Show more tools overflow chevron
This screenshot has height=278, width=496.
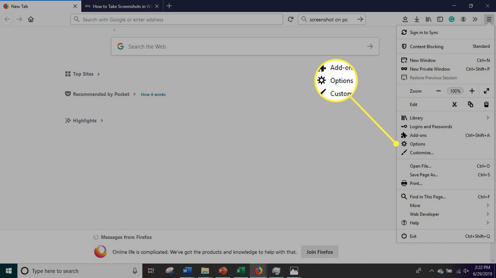(x=475, y=20)
